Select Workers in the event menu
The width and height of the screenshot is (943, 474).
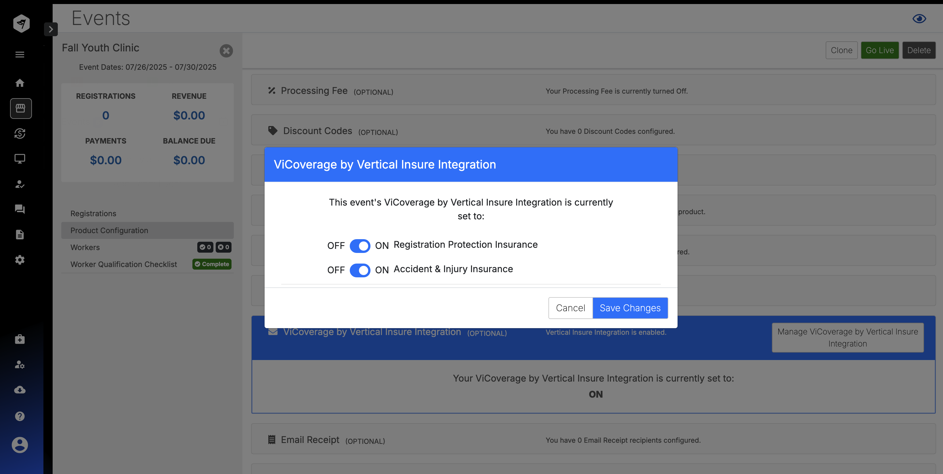tap(147, 247)
